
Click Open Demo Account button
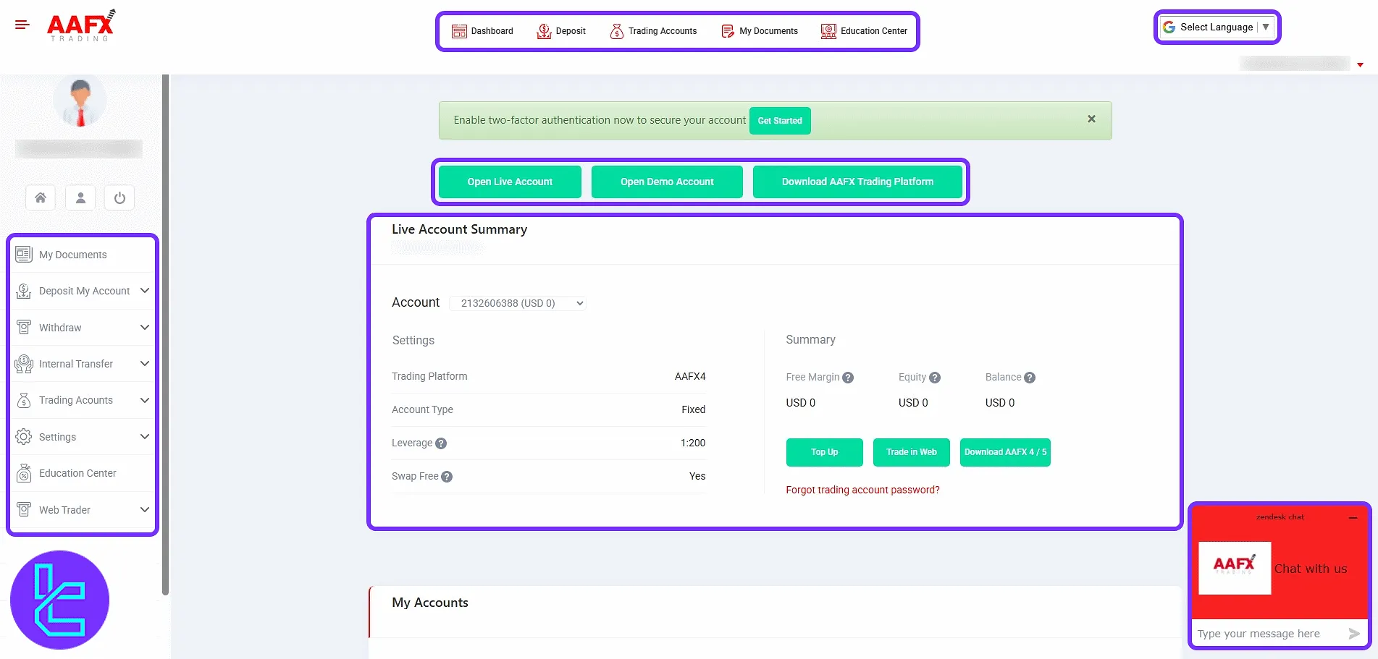[x=667, y=182]
